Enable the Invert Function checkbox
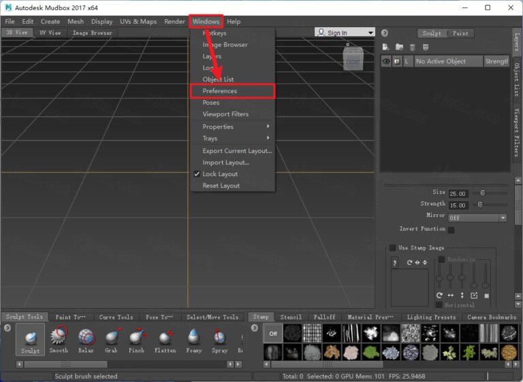 tap(451, 230)
